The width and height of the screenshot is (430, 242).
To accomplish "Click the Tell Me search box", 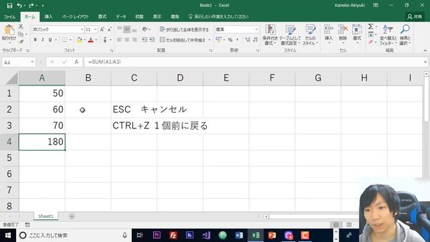I will coord(218,17).
